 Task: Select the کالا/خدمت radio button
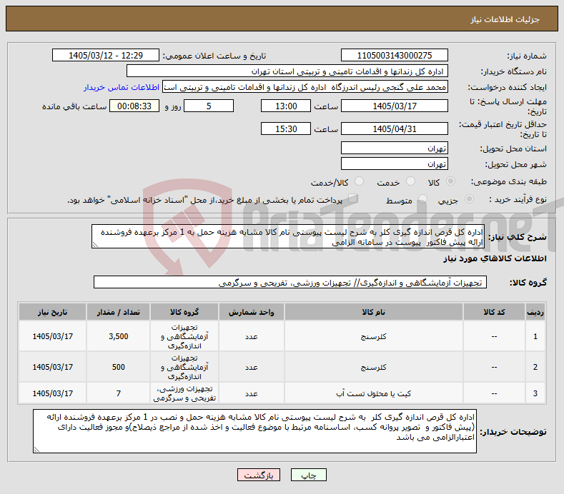359,181
